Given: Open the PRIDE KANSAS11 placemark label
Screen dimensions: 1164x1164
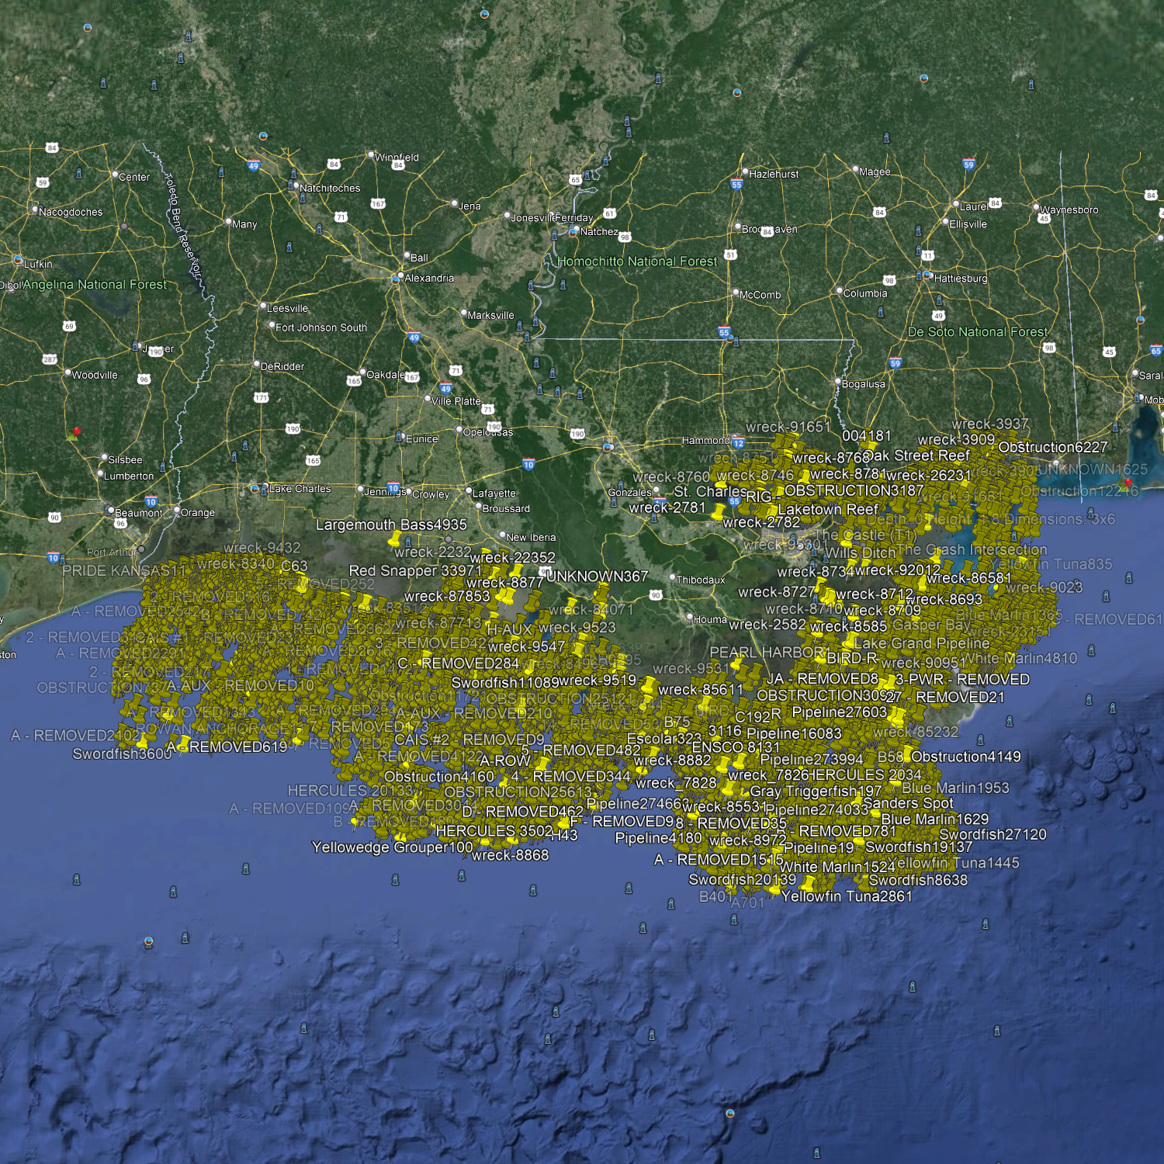Looking at the screenshot, I should [x=124, y=570].
